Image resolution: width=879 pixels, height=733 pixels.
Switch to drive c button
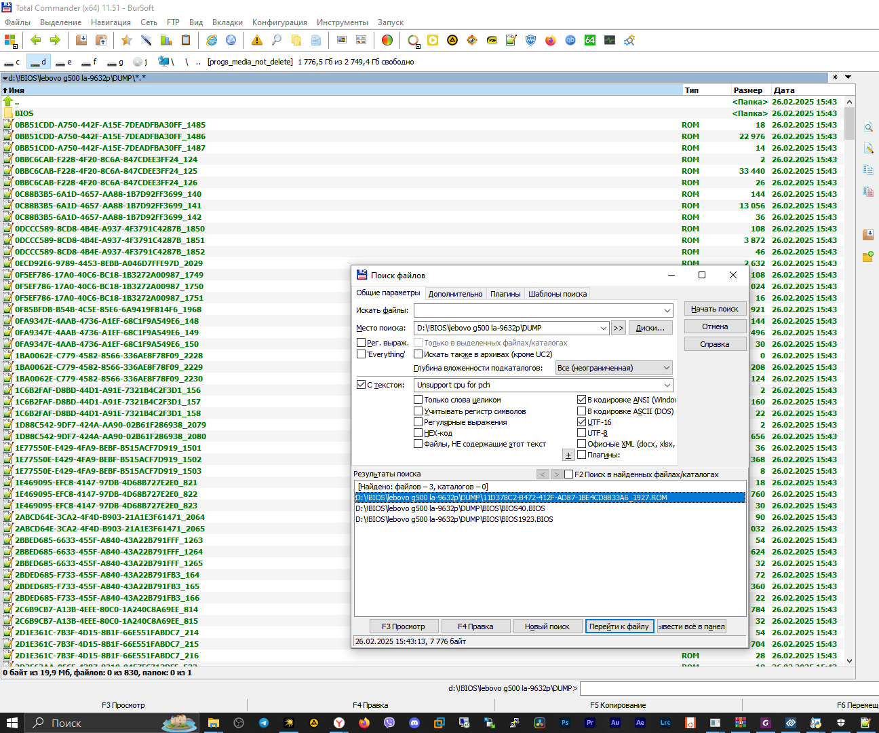[x=13, y=62]
